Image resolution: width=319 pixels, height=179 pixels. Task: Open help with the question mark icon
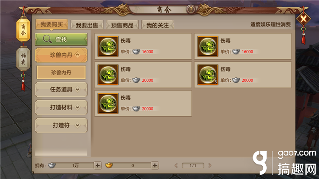[x=191, y=9]
